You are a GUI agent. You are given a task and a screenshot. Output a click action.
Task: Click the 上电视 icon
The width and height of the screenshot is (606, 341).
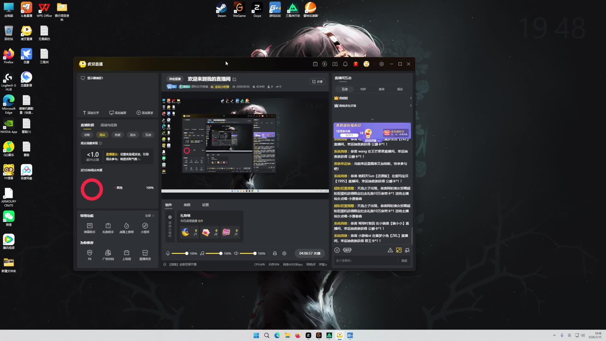click(x=127, y=253)
